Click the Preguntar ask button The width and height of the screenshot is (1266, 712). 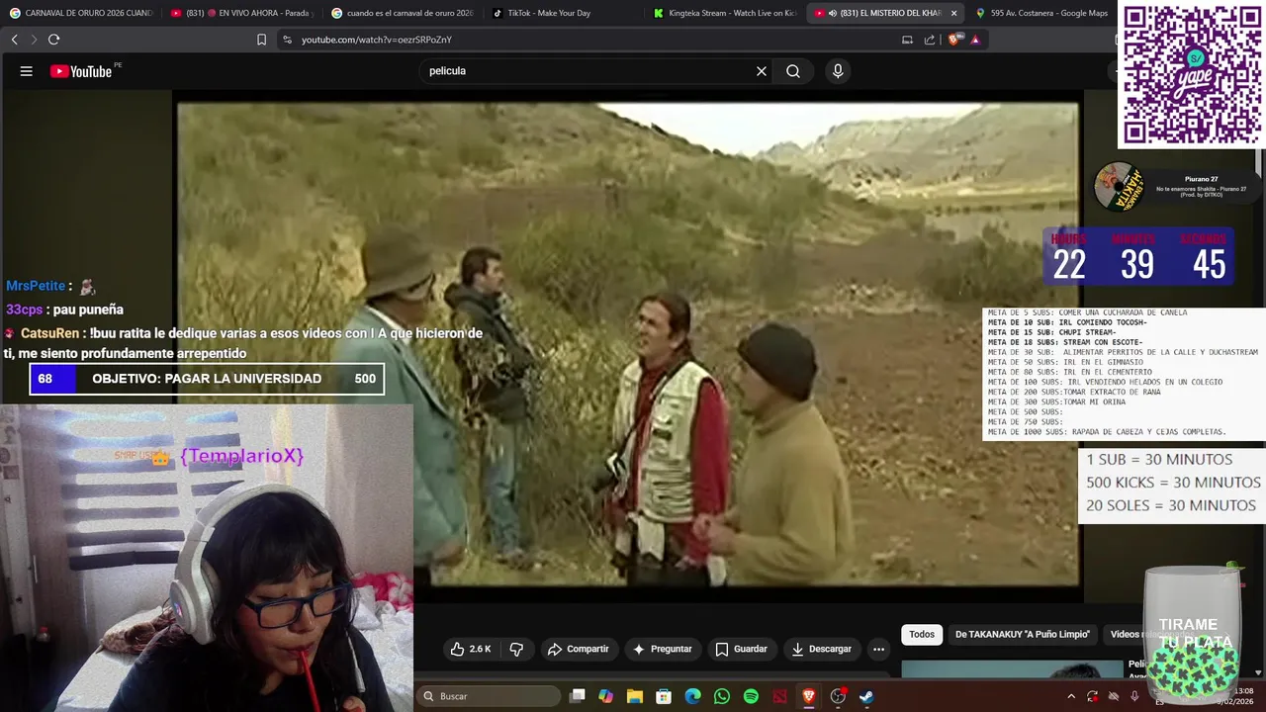pos(662,649)
